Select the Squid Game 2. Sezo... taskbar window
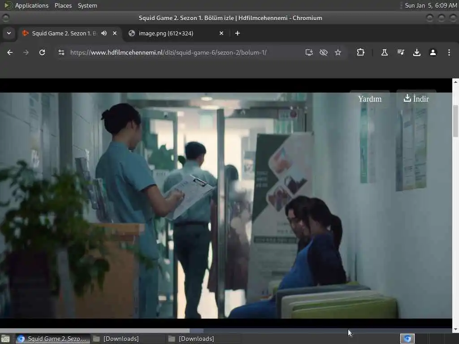 click(x=52, y=339)
